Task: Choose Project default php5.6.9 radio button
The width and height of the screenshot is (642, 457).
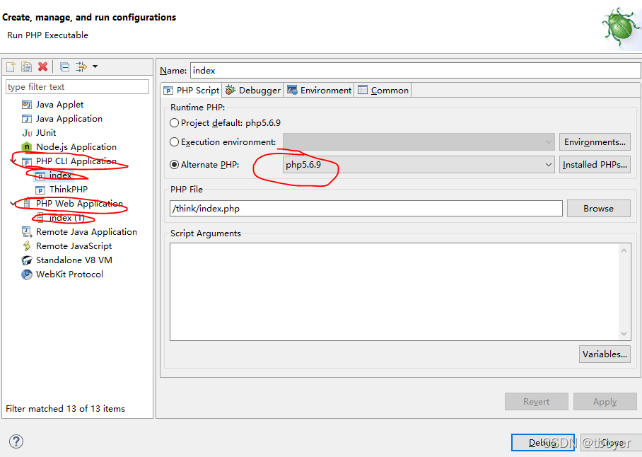Action: (175, 123)
